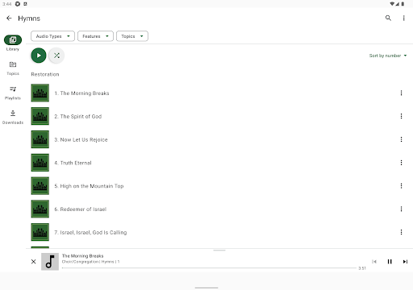This screenshot has width=413, height=290.
Task: Play hymn Redeemer of Israel
Action: click(x=81, y=209)
